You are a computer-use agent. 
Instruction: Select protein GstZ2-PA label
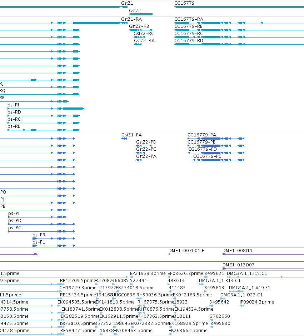[x=146, y=156]
